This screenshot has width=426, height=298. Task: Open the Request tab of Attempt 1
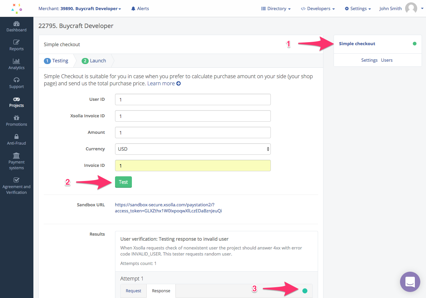tap(134, 291)
